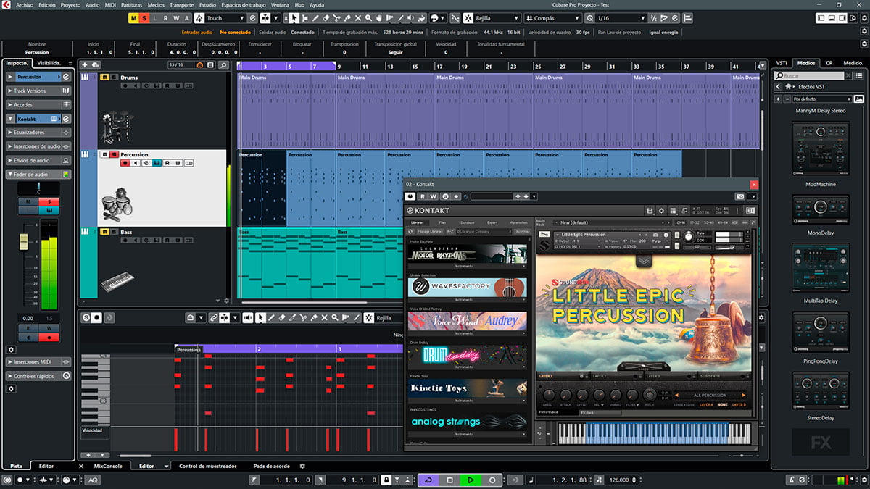Select the Glue tool in main toolbar
Image resolution: width=870 pixels, height=489 pixels.
click(x=347, y=18)
